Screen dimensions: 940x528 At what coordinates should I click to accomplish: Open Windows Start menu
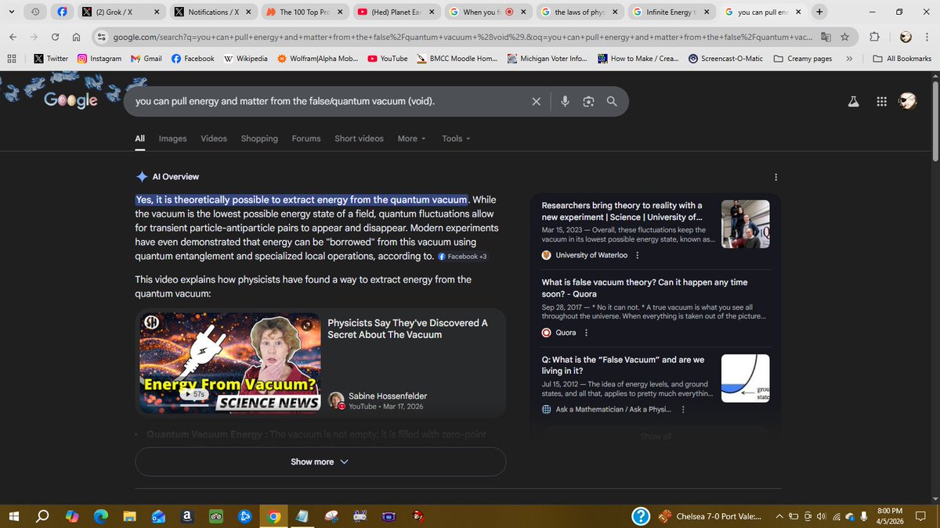coord(13,515)
